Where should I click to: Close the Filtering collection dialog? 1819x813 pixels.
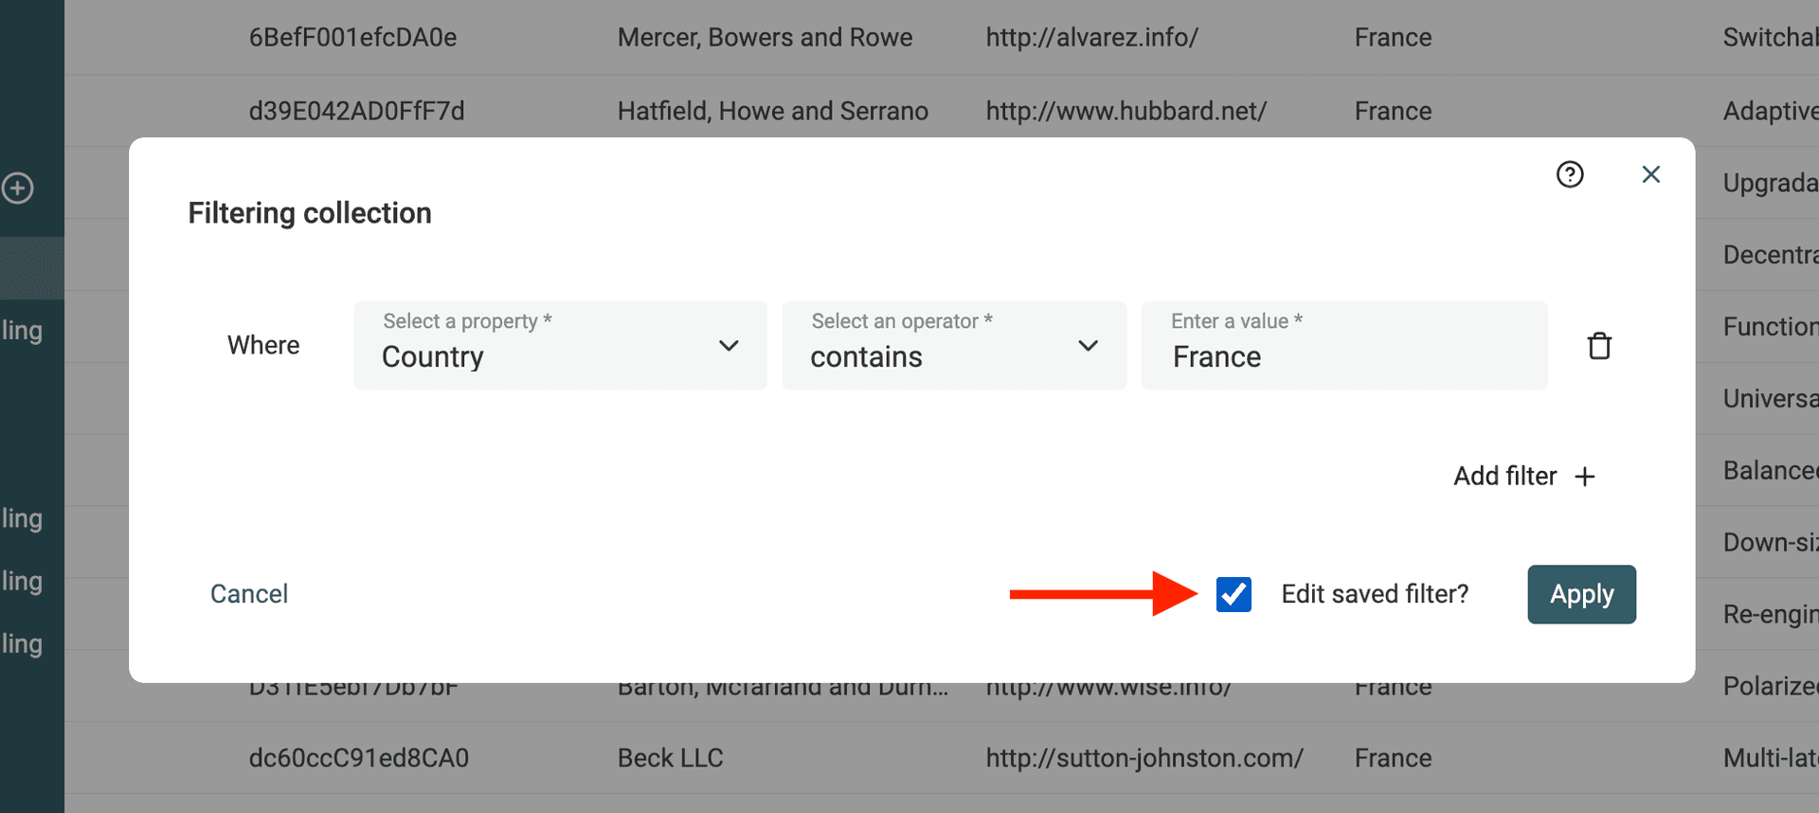[x=1650, y=174]
